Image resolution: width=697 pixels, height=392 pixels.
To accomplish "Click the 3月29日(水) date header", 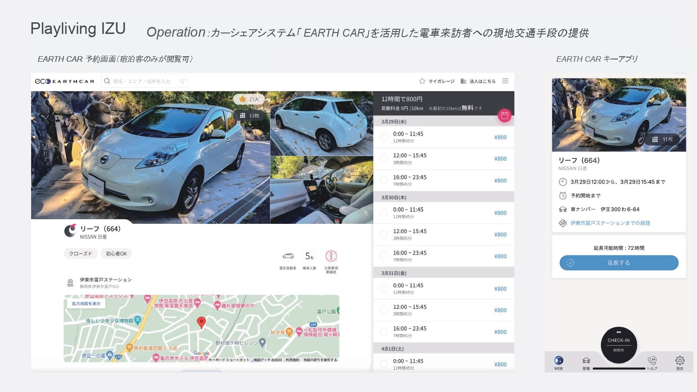I will tap(444, 122).
